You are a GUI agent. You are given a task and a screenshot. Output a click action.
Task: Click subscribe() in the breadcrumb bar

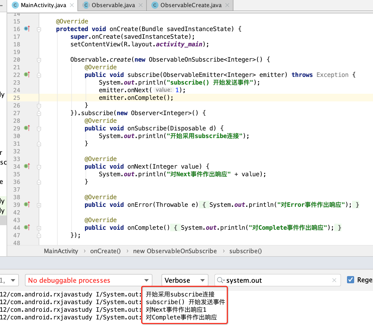(245, 251)
